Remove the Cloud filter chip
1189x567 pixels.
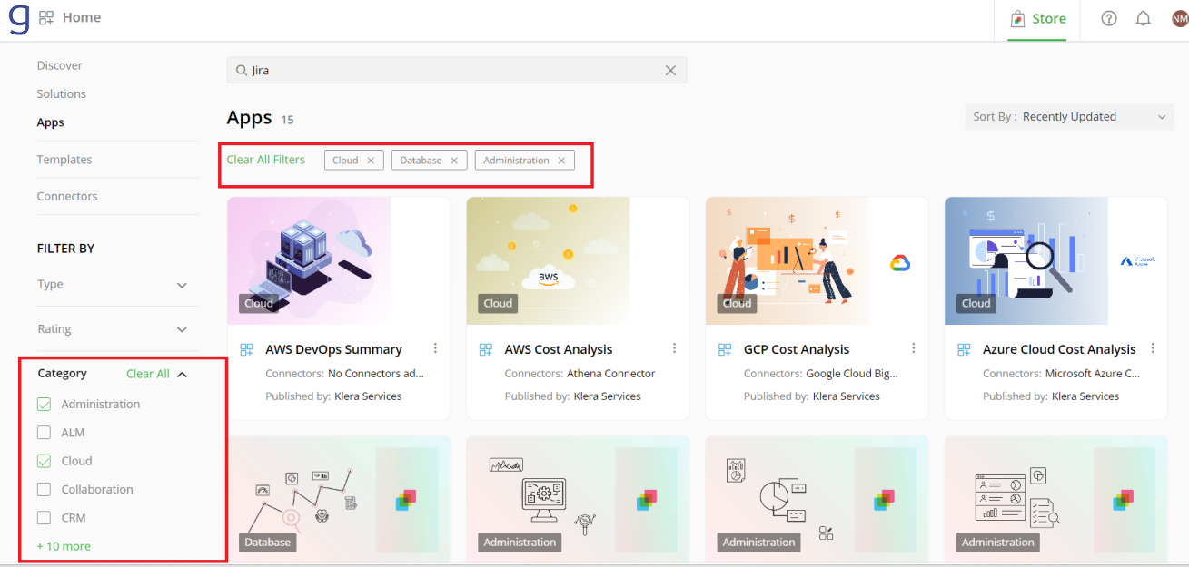[371, 161]
